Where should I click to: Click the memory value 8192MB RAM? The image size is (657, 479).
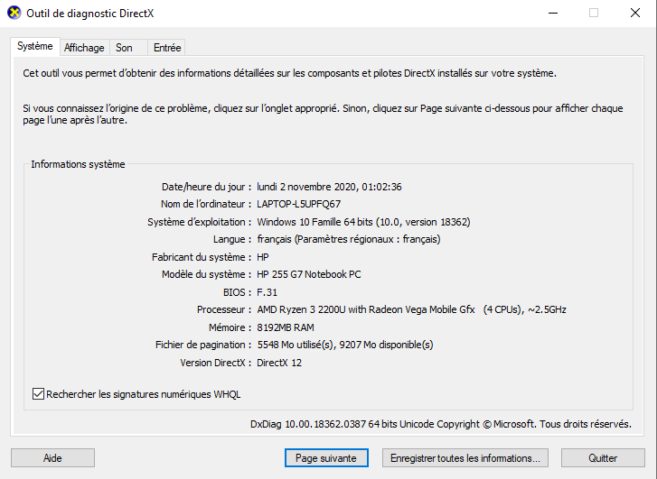click(286, 327)
